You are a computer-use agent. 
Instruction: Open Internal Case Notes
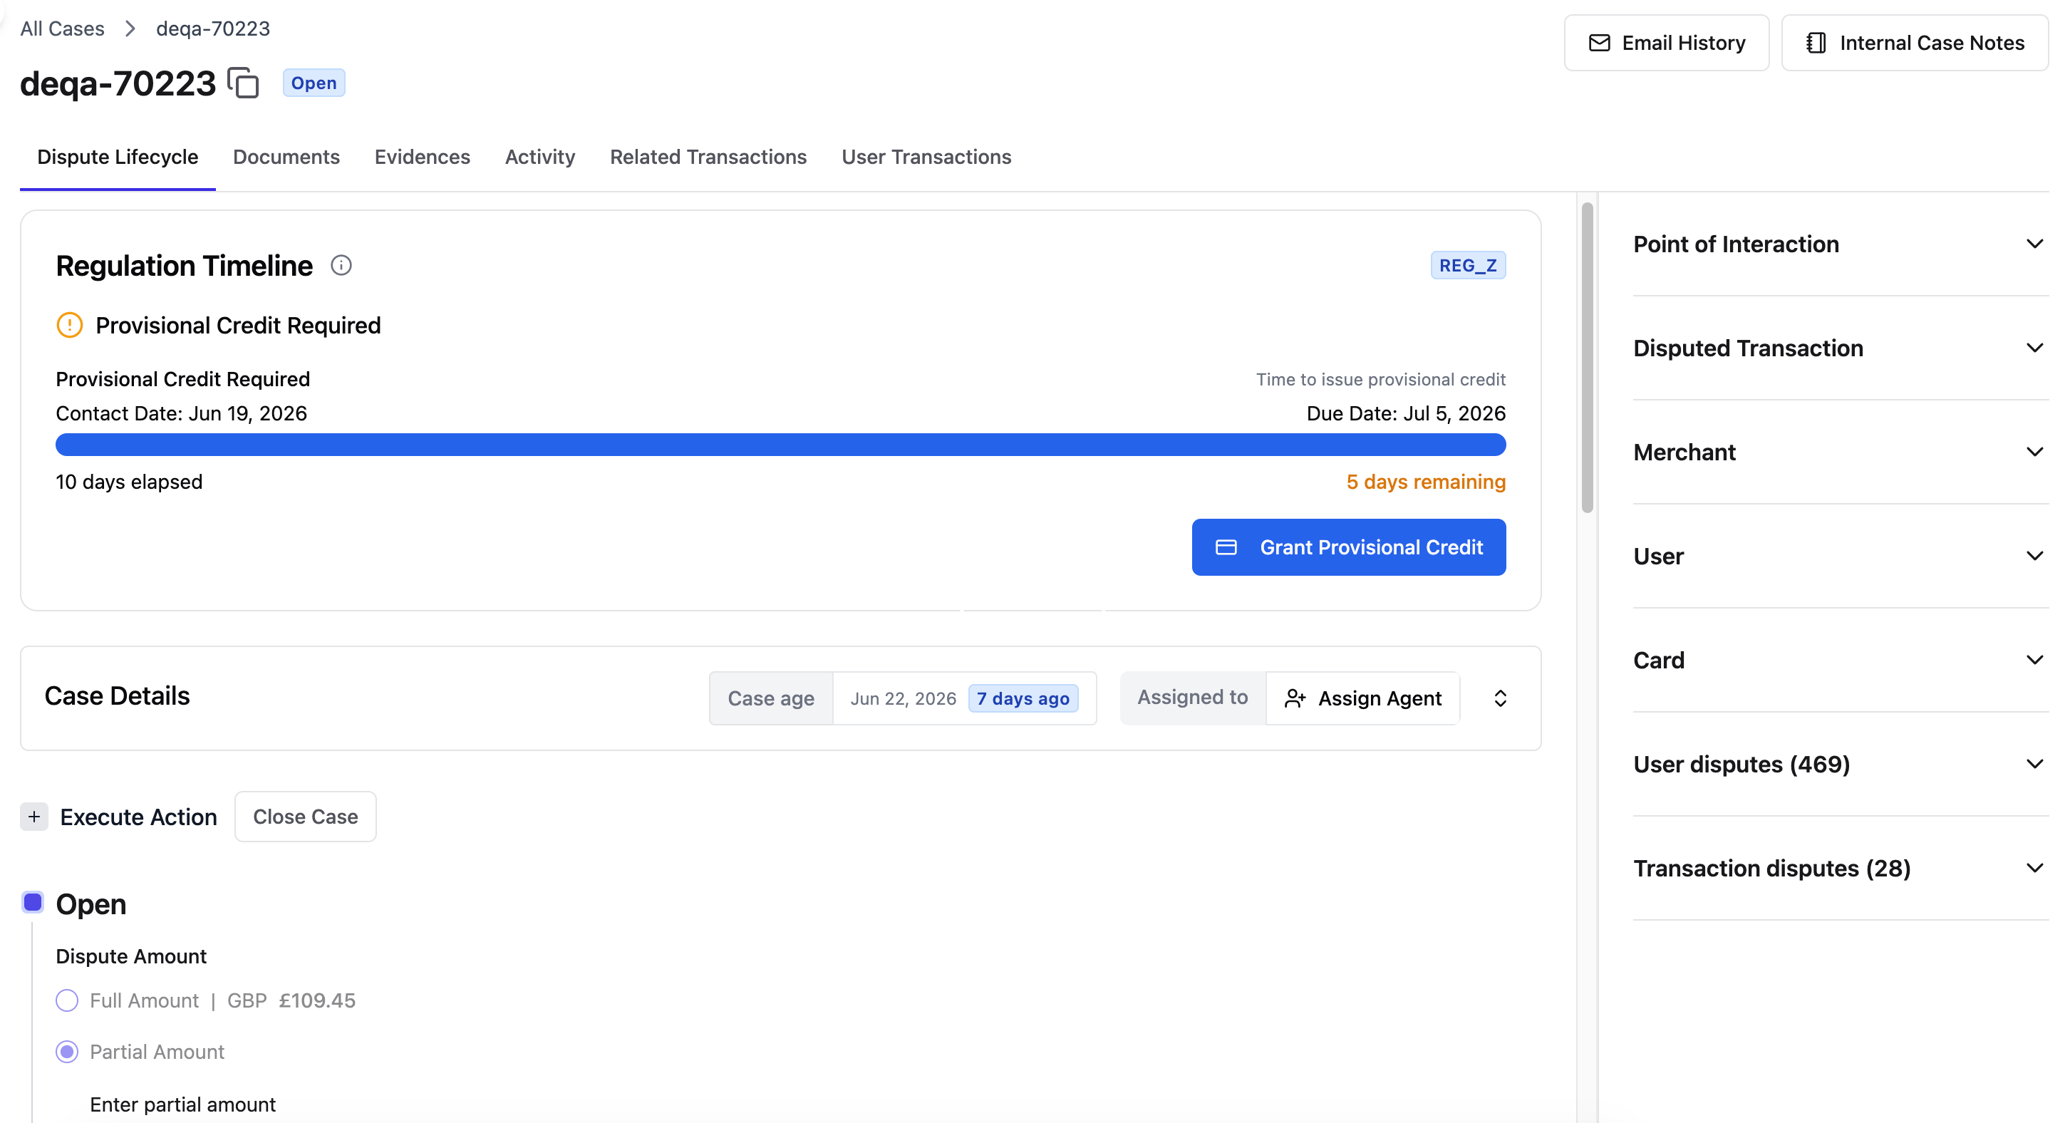[x=1914, y=43]
